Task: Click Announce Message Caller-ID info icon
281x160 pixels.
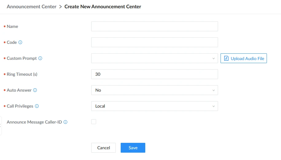Action: click(x=65, y=122)
